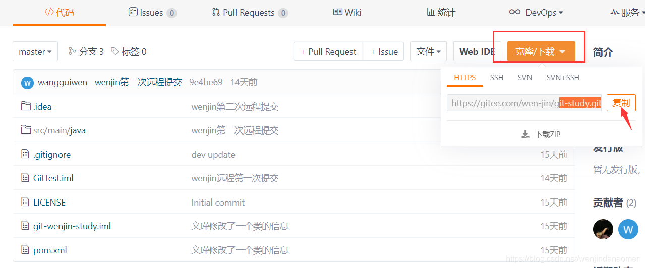Screen dimensions: 645x268
Task: Expand the 服务 services menu
Action: click(628, 13)
